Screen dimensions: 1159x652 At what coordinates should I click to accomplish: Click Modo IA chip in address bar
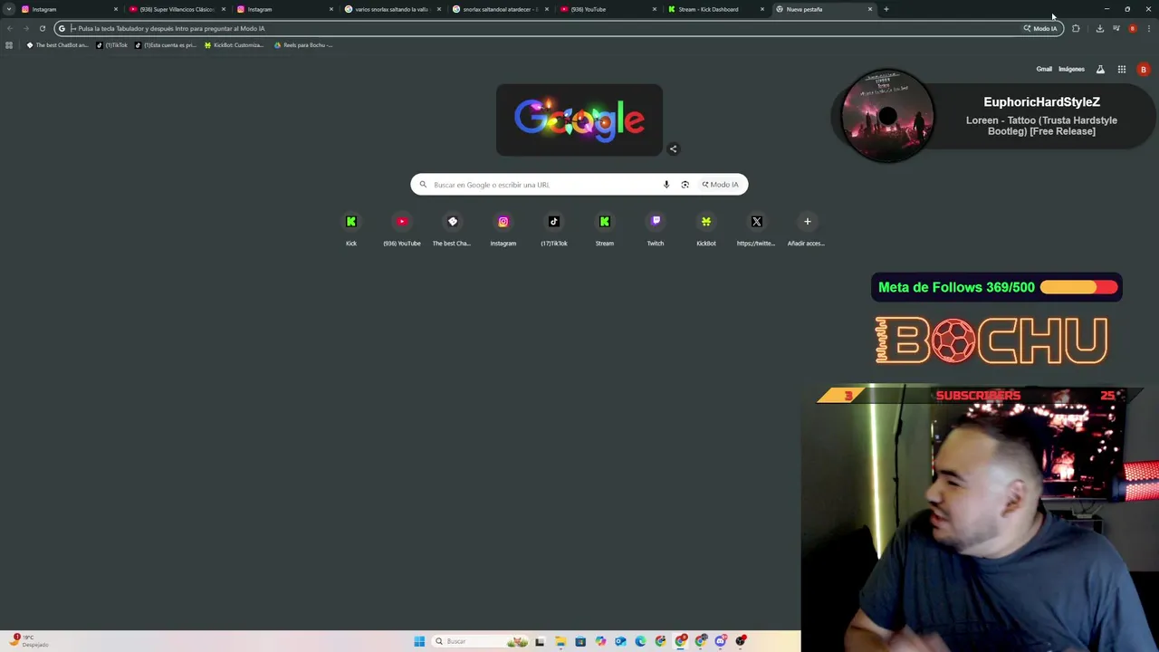click(1040, 28)
